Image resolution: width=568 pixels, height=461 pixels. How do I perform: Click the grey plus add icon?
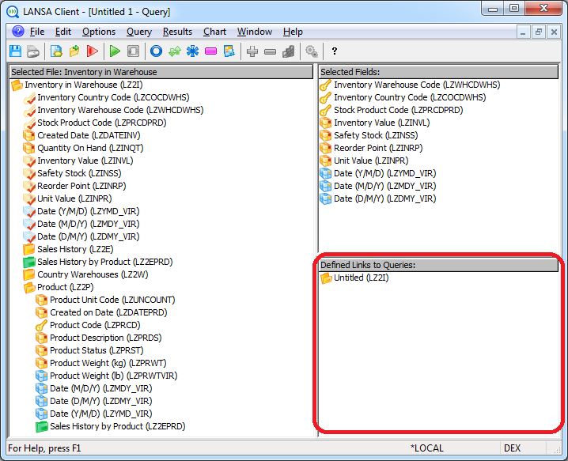click(252, 51)
